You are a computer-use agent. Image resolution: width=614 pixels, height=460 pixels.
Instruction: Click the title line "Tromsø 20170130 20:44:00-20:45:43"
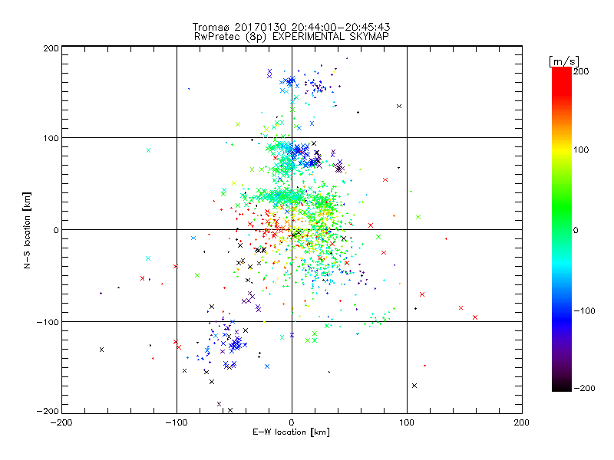tap(291, 27)
